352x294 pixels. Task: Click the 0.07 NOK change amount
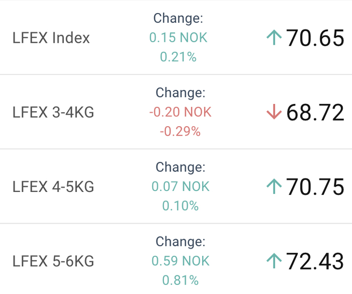point(181,186)
